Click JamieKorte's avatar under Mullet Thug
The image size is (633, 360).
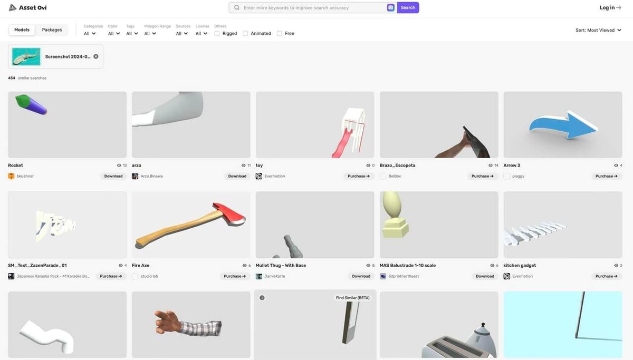coord(258,276)
